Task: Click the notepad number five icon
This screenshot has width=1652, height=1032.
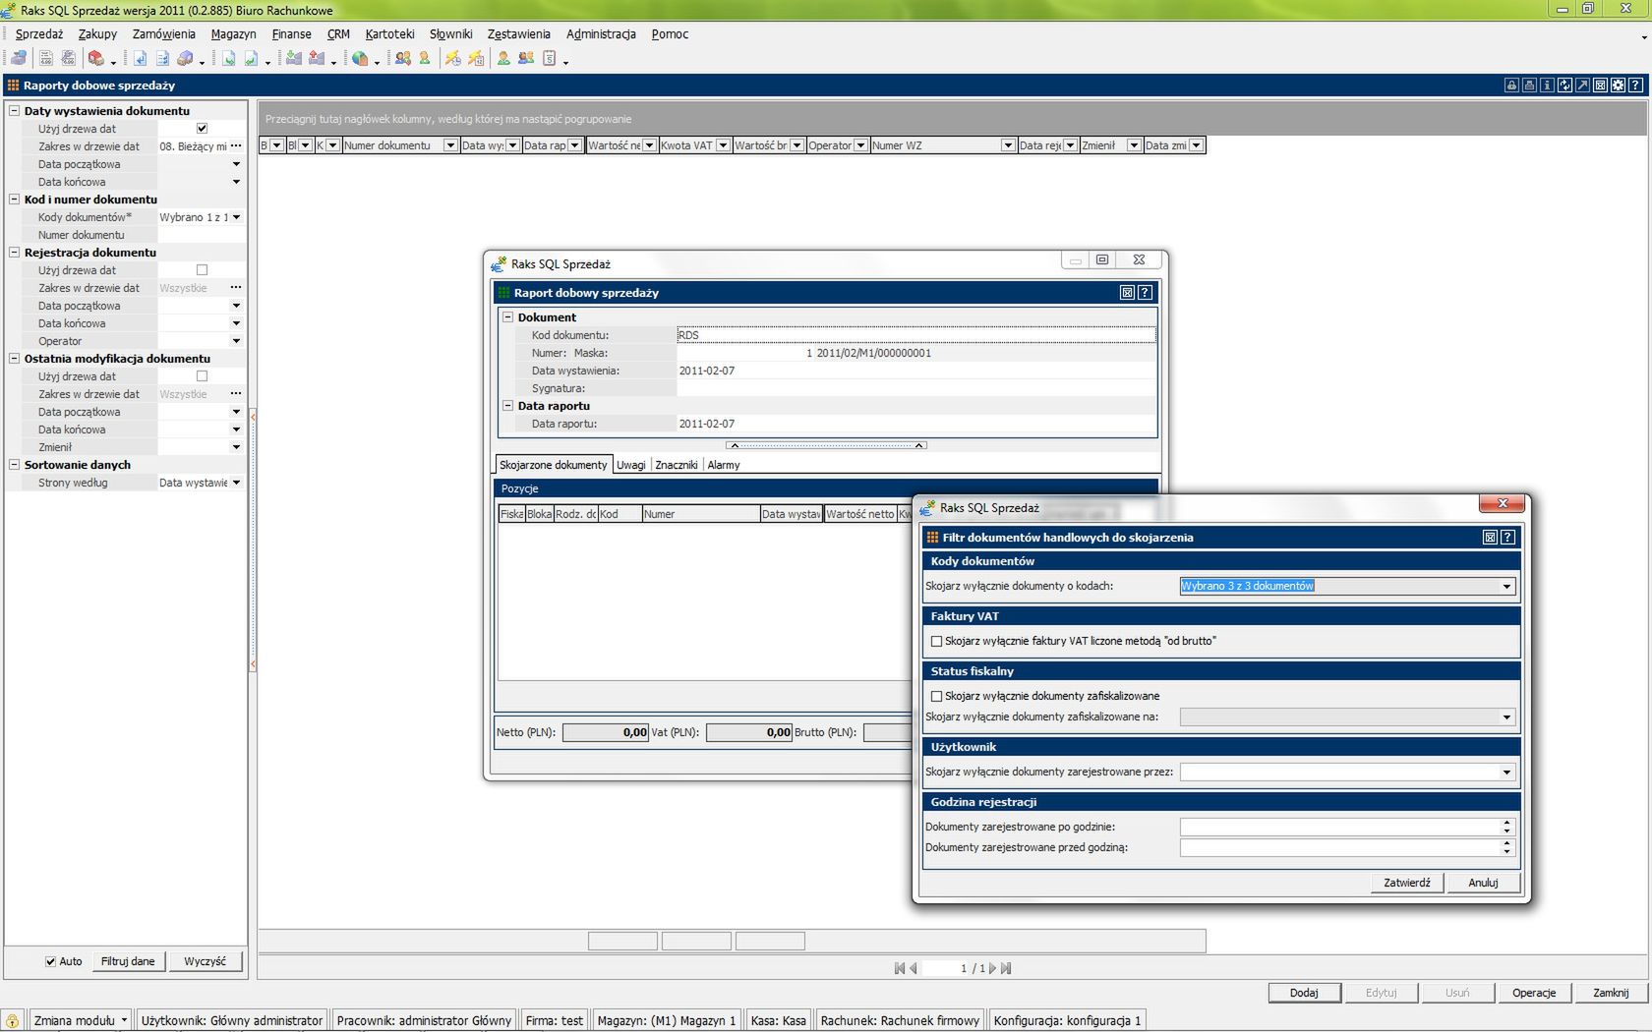Action: click(550, 58)
